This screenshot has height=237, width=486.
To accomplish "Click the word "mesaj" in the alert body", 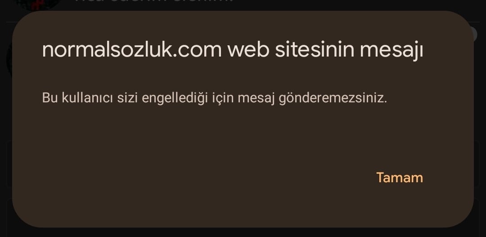I will coord(256,99).
